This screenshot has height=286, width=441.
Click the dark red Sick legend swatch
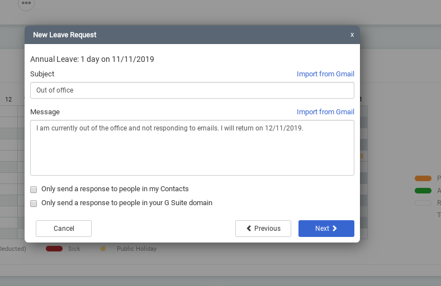pos(54,249)
